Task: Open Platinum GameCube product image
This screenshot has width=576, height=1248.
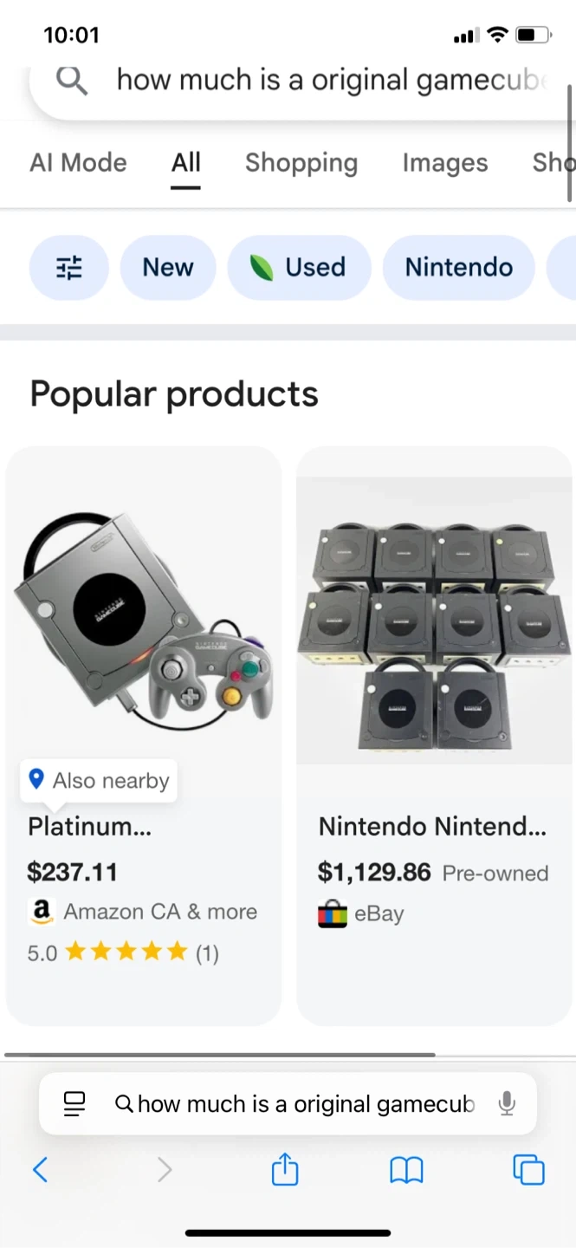Action: click(x=144, y=617)
